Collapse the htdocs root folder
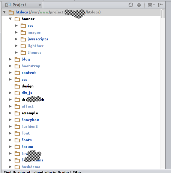This screenshot has height=173, width=171. pos(4,12)
